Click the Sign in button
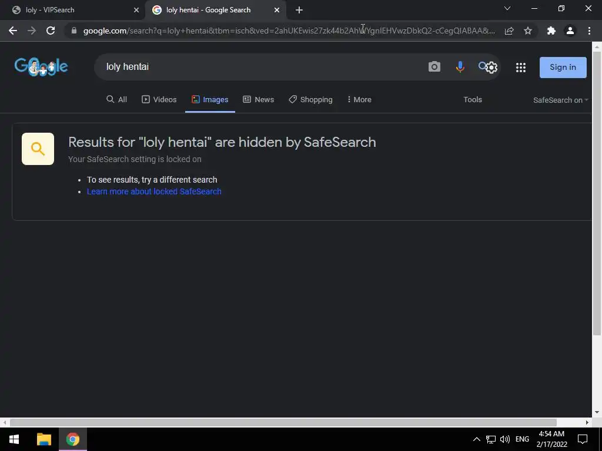Screen dimensions: 602x451 pos(563,68)
